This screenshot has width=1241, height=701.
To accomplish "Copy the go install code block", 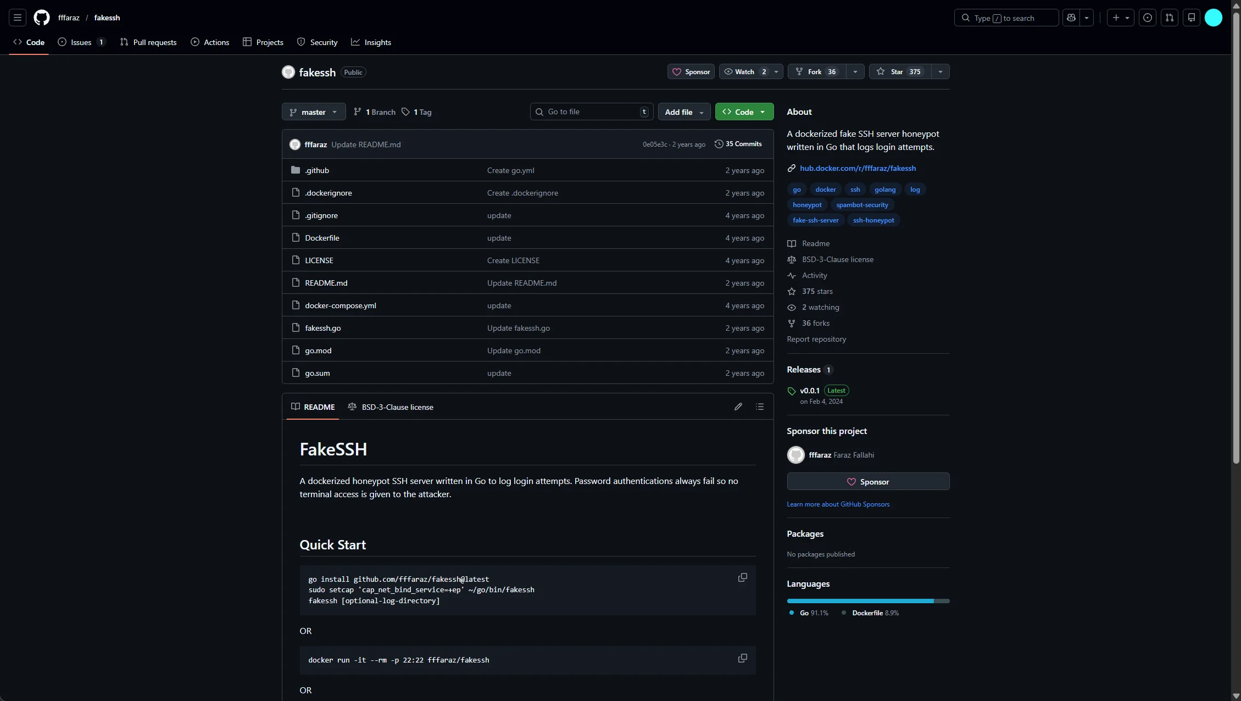I will [742, 577].
